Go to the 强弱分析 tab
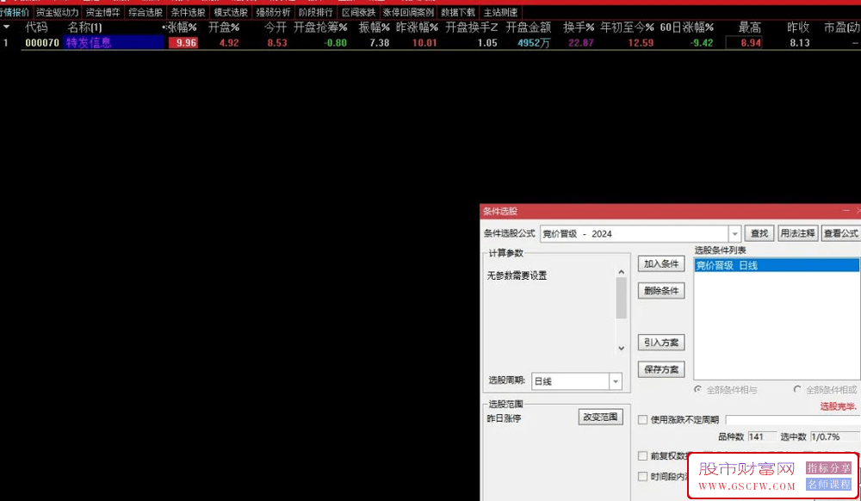Viewport: 861px width, 501px height. (x=273, y=12)
